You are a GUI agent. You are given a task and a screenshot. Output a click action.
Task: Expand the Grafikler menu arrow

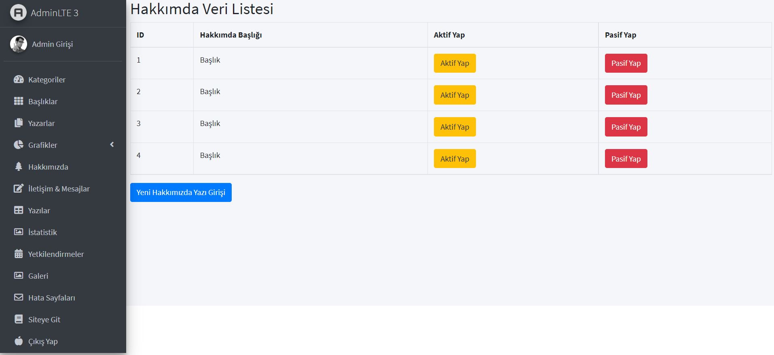click(112, 145)
